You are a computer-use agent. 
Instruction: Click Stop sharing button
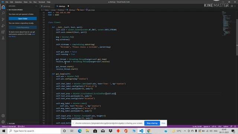click(x=152, y=123)
